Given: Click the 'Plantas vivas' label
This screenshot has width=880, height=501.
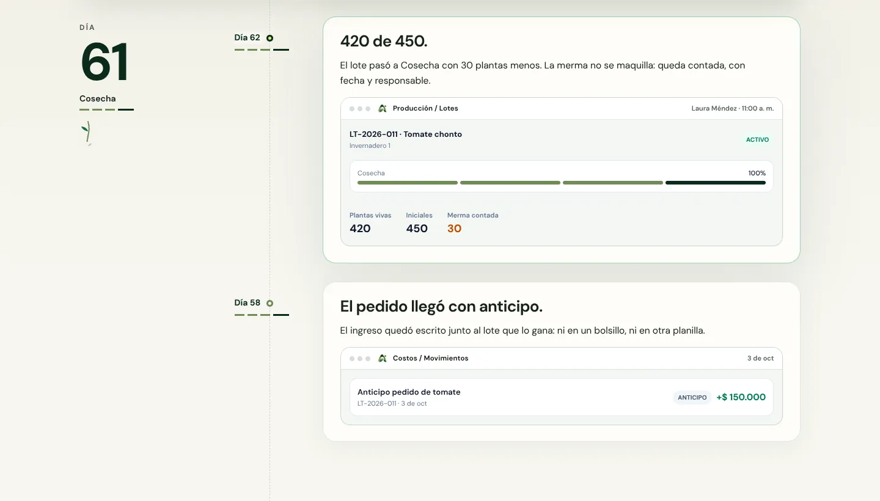Looking at the screenshot, I should tap(370, 216).
